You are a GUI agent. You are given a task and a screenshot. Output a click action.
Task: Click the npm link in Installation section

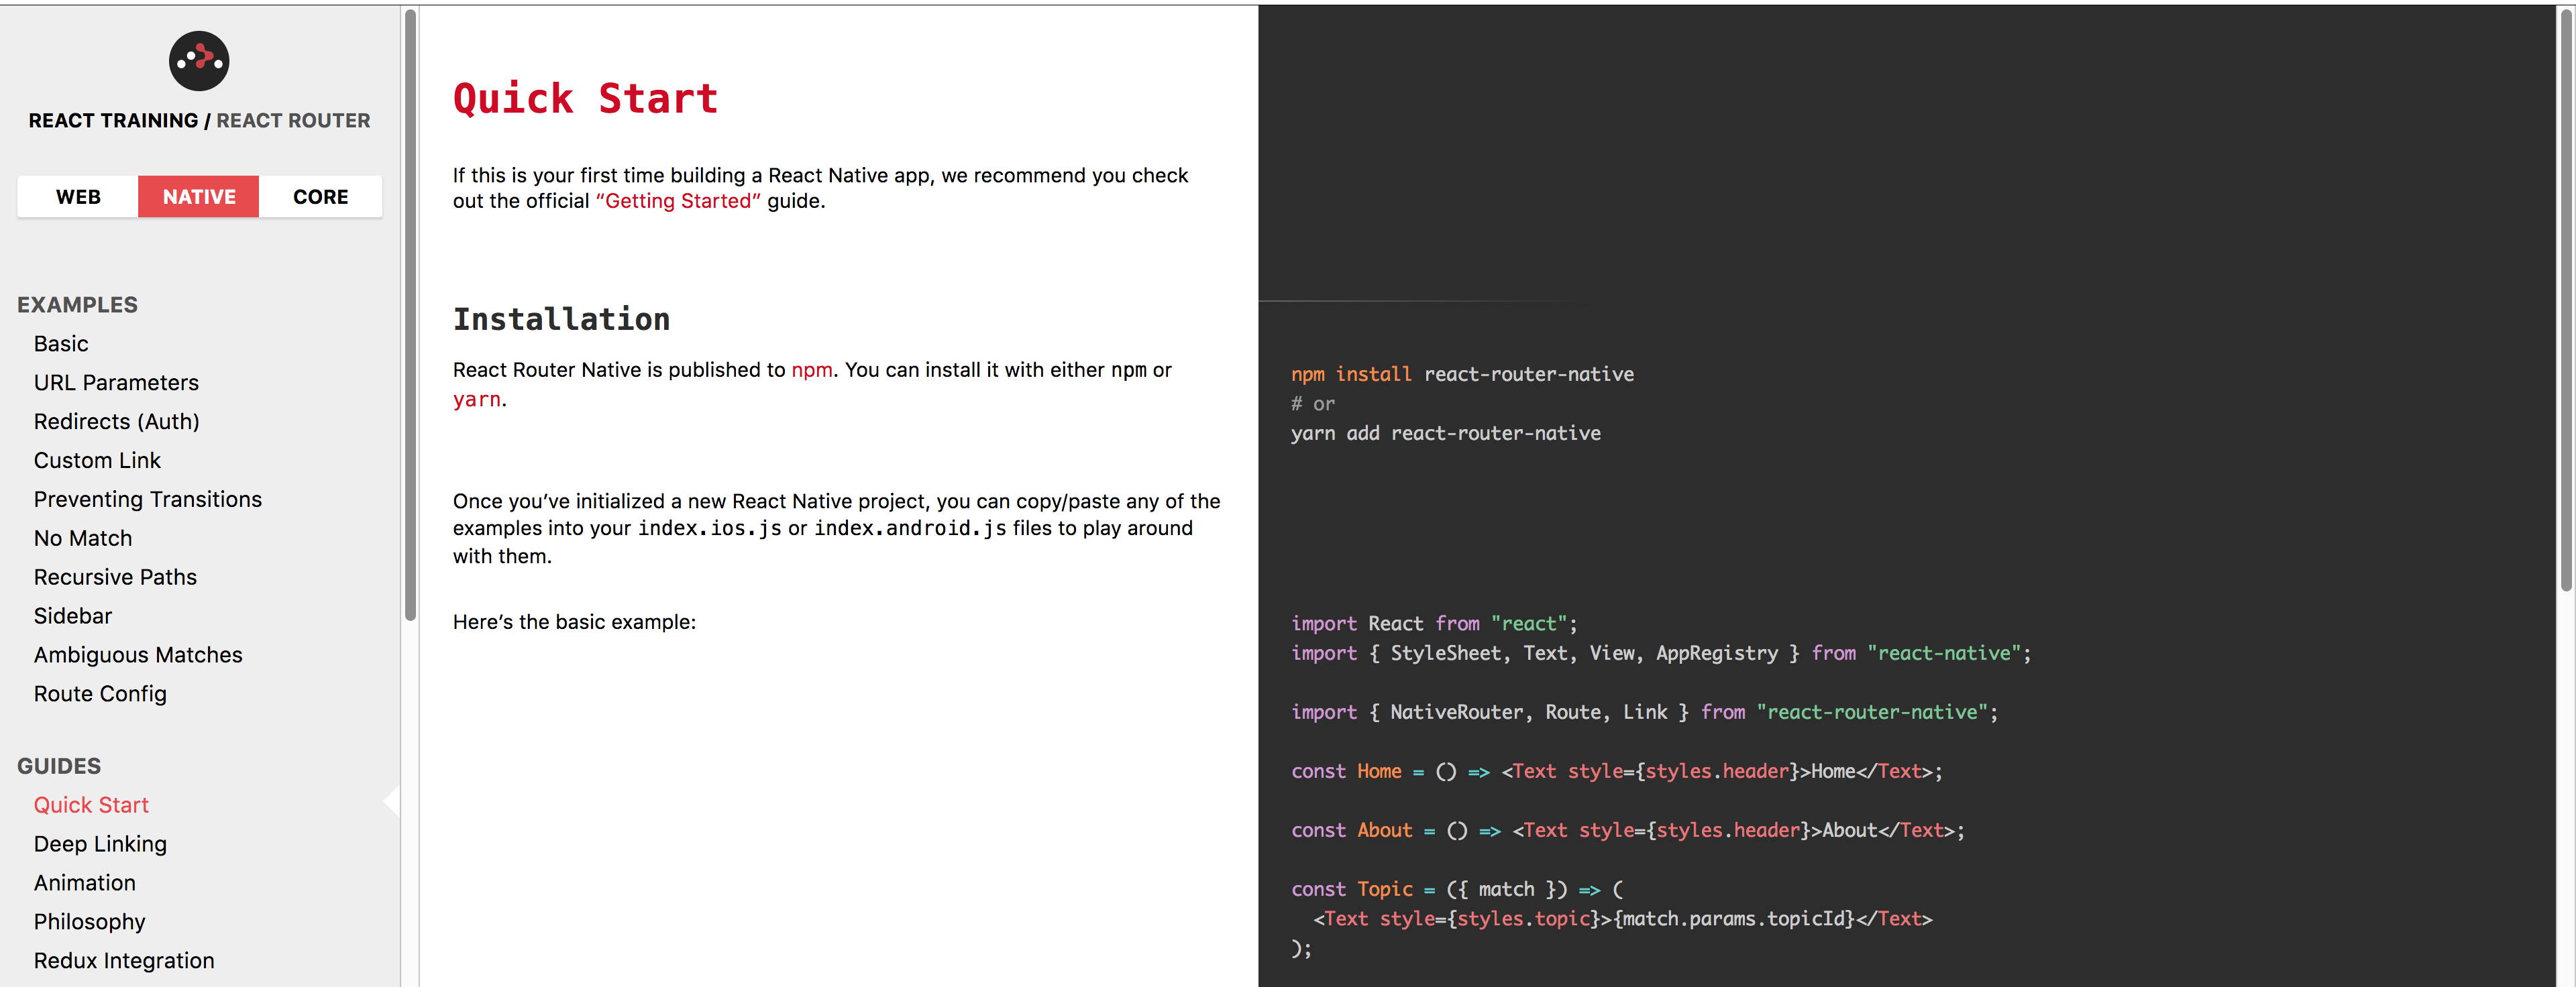pos(812,370)
